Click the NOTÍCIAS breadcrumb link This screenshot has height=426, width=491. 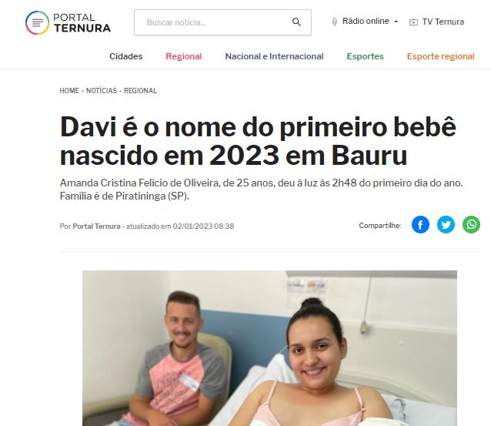coord(102,91)
